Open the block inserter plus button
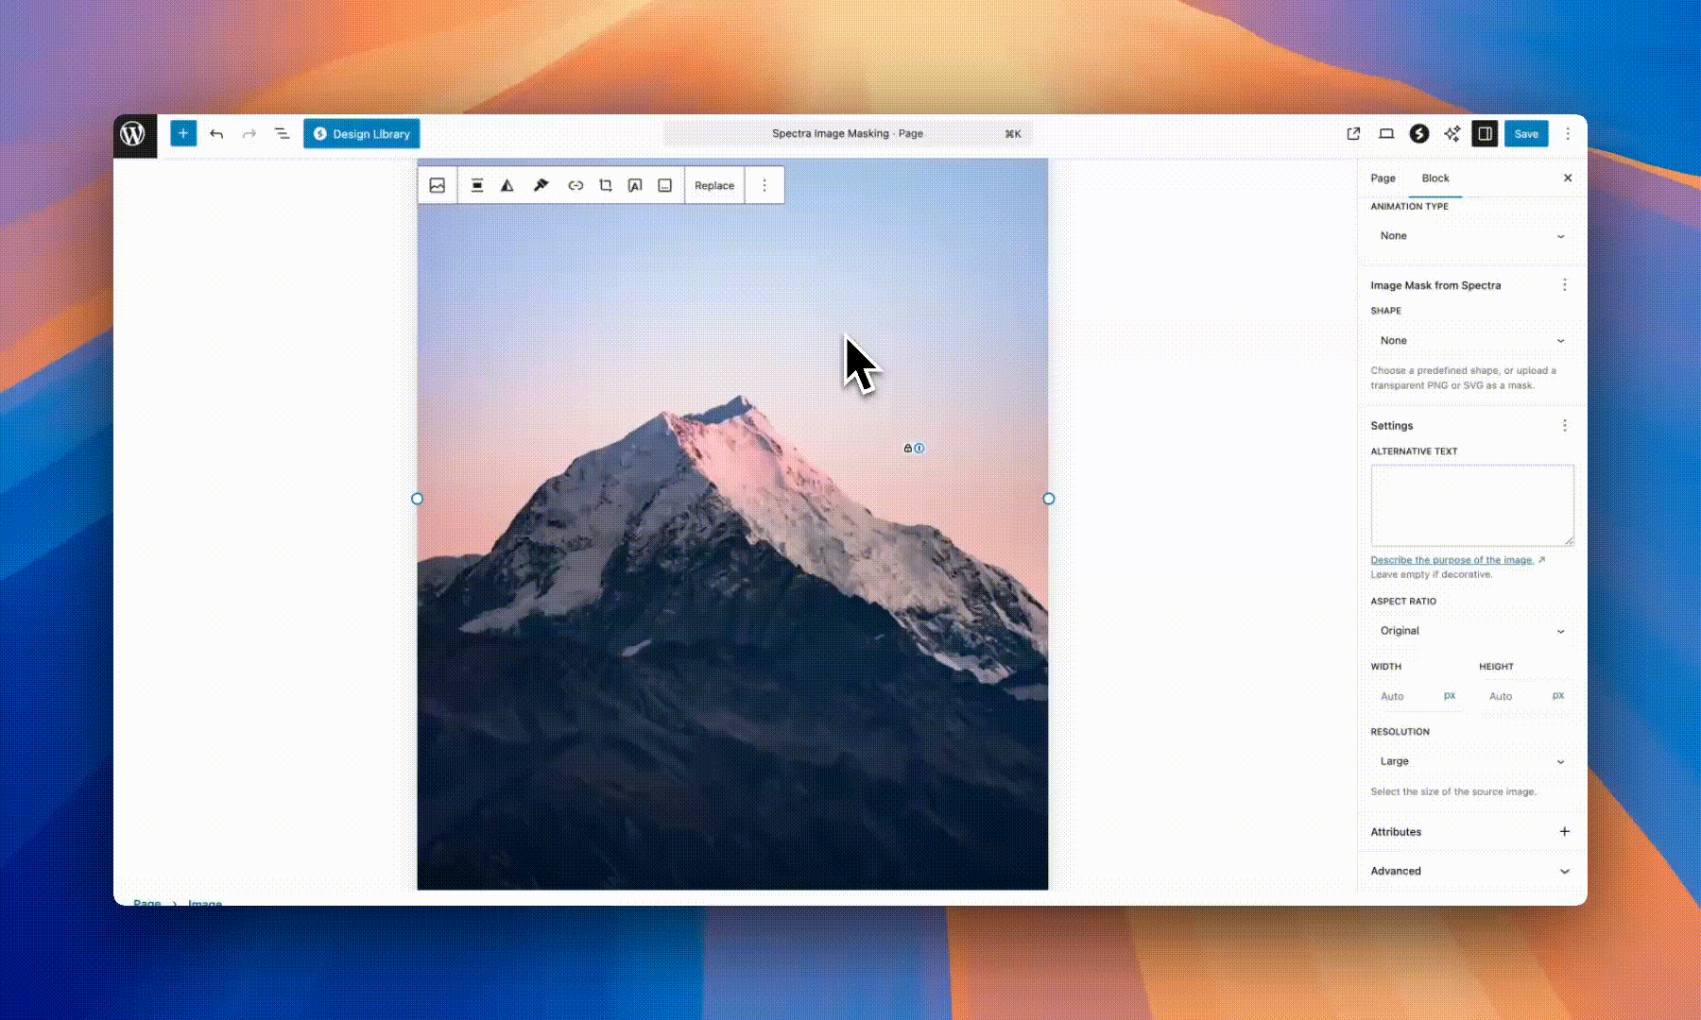 pos(183,134)
